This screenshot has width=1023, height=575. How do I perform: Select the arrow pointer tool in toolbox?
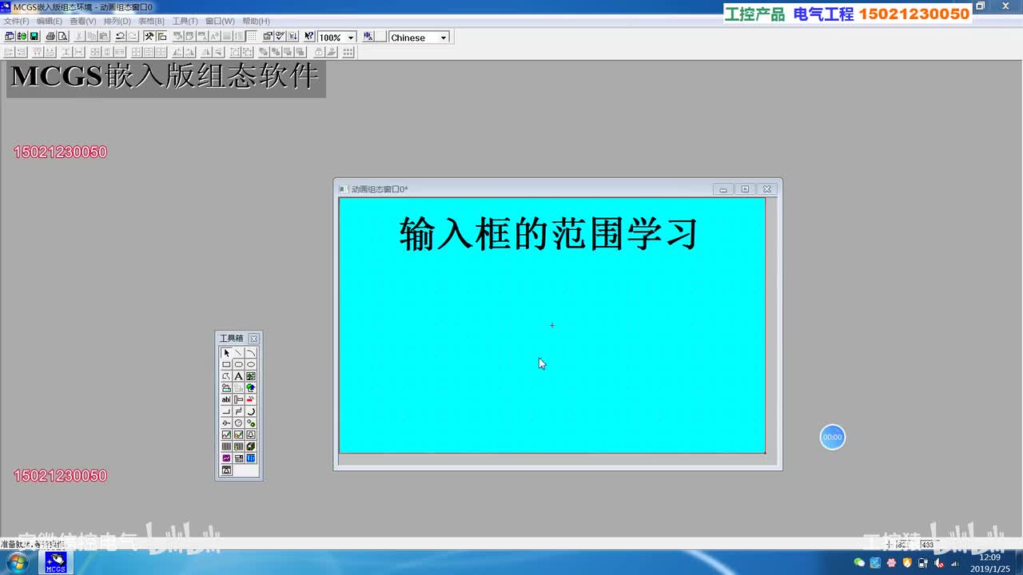[x=227, y=352]
